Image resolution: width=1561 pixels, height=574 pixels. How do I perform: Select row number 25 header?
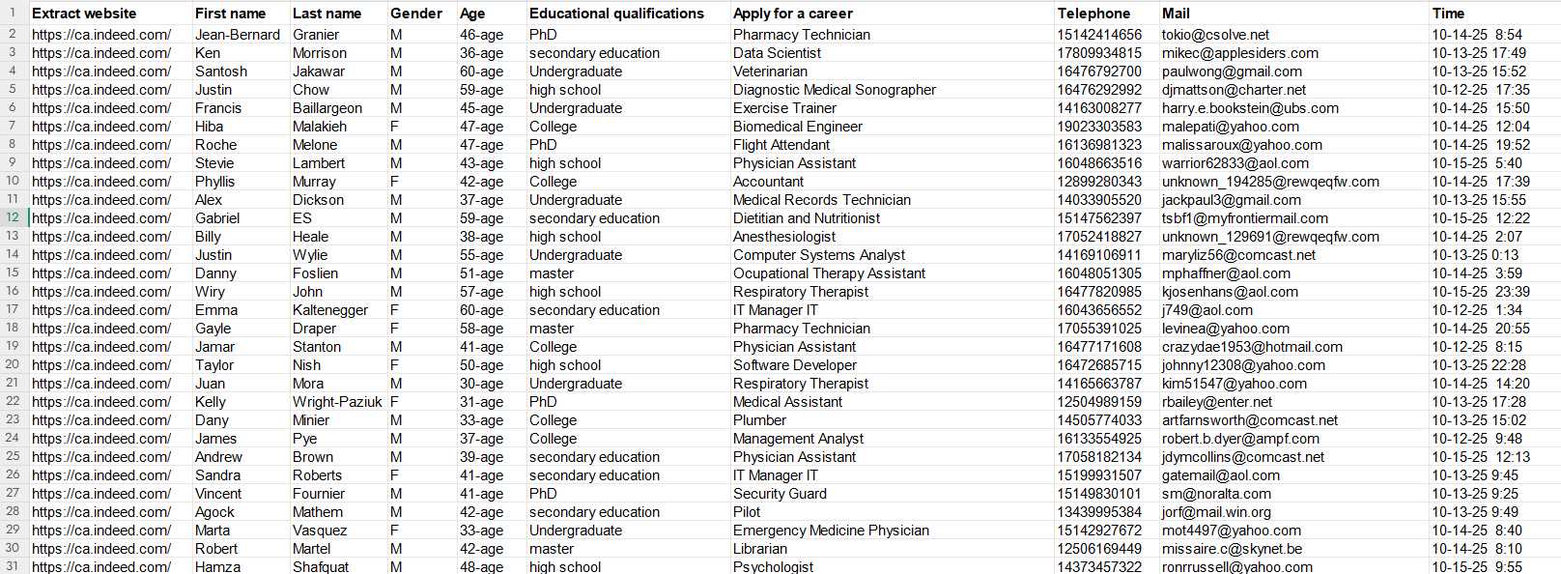(14, 456)
